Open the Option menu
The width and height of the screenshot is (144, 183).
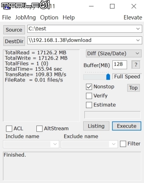pos(49,18)
